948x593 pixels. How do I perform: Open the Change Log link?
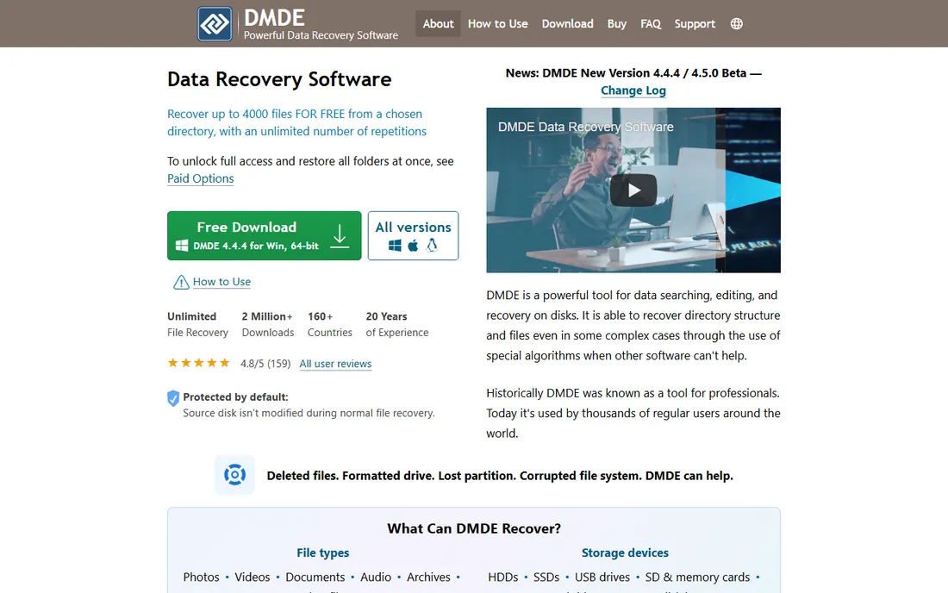coord(633,91)
